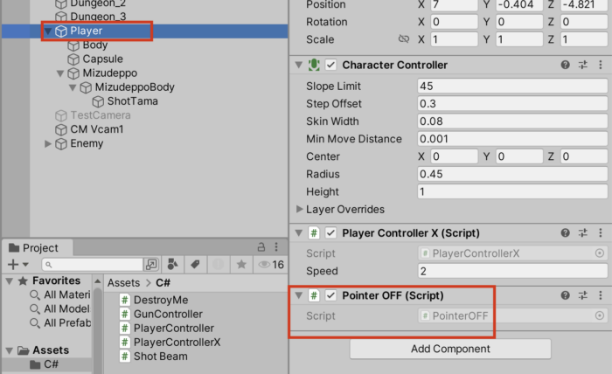
Task: Click the Add Component button
Action: [x=450, y=349]
